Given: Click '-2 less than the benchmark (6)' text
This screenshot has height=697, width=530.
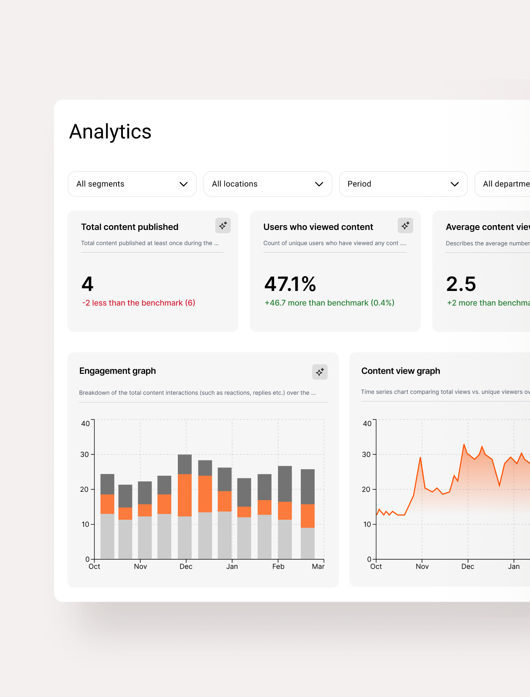Looking at the screenshot, I should point(139,303).
